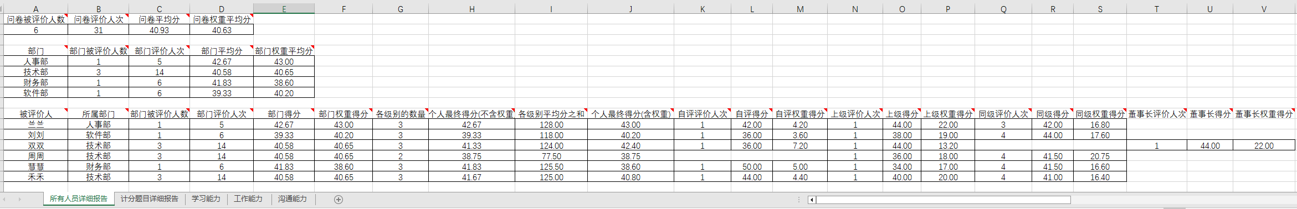The image size is (1297, 209).
Task: Go to the 沟通能力 sheet tab
Action: [x=293, y=199]
